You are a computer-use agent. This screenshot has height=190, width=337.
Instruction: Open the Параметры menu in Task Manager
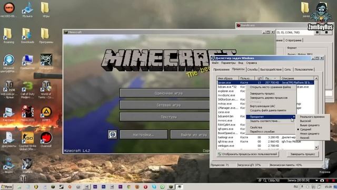coord(228,63)
